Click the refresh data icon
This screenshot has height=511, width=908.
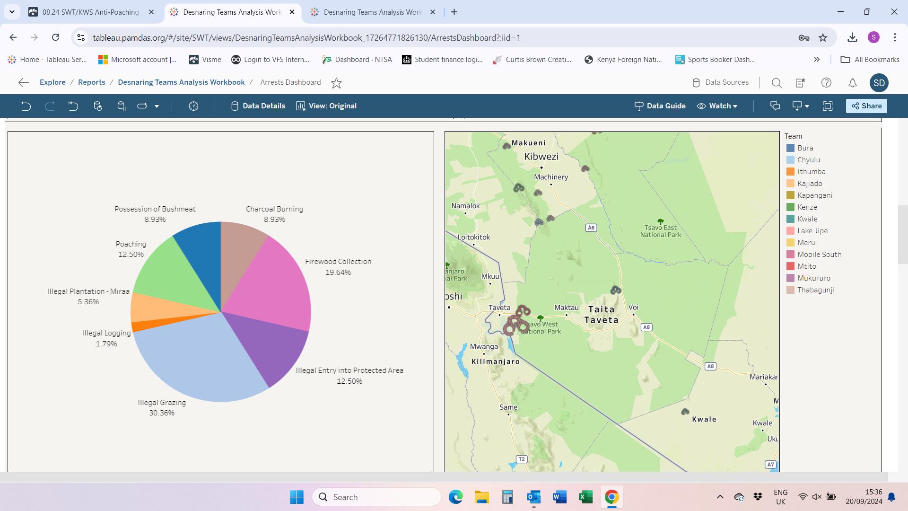pyautogui.click(x=97, y=106)
